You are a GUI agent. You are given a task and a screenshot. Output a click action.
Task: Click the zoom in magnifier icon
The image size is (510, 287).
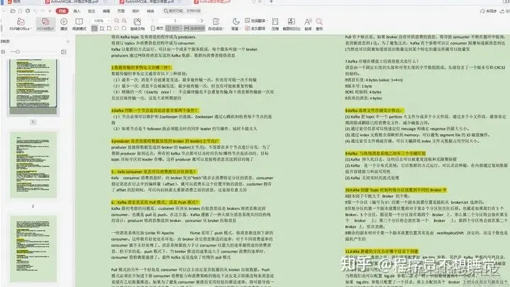coord(124,21)
